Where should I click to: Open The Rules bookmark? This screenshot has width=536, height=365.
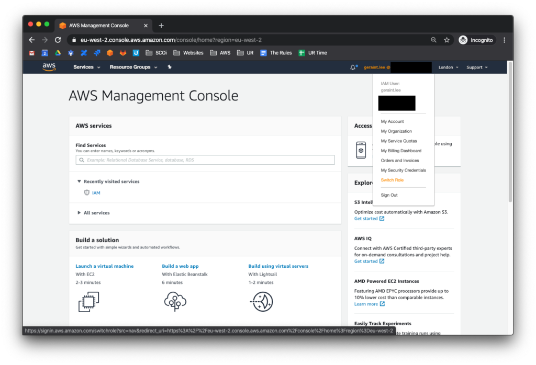pyautogui.click(x=276, y=53)
